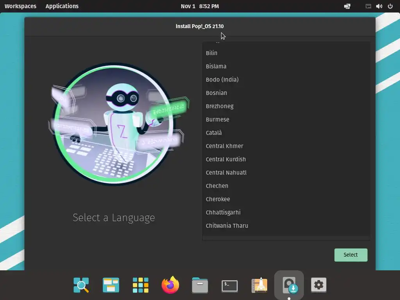Click the Install Pop!_OS 21.10 title bar
400x300 pixels.
click(x=200, y=26)
